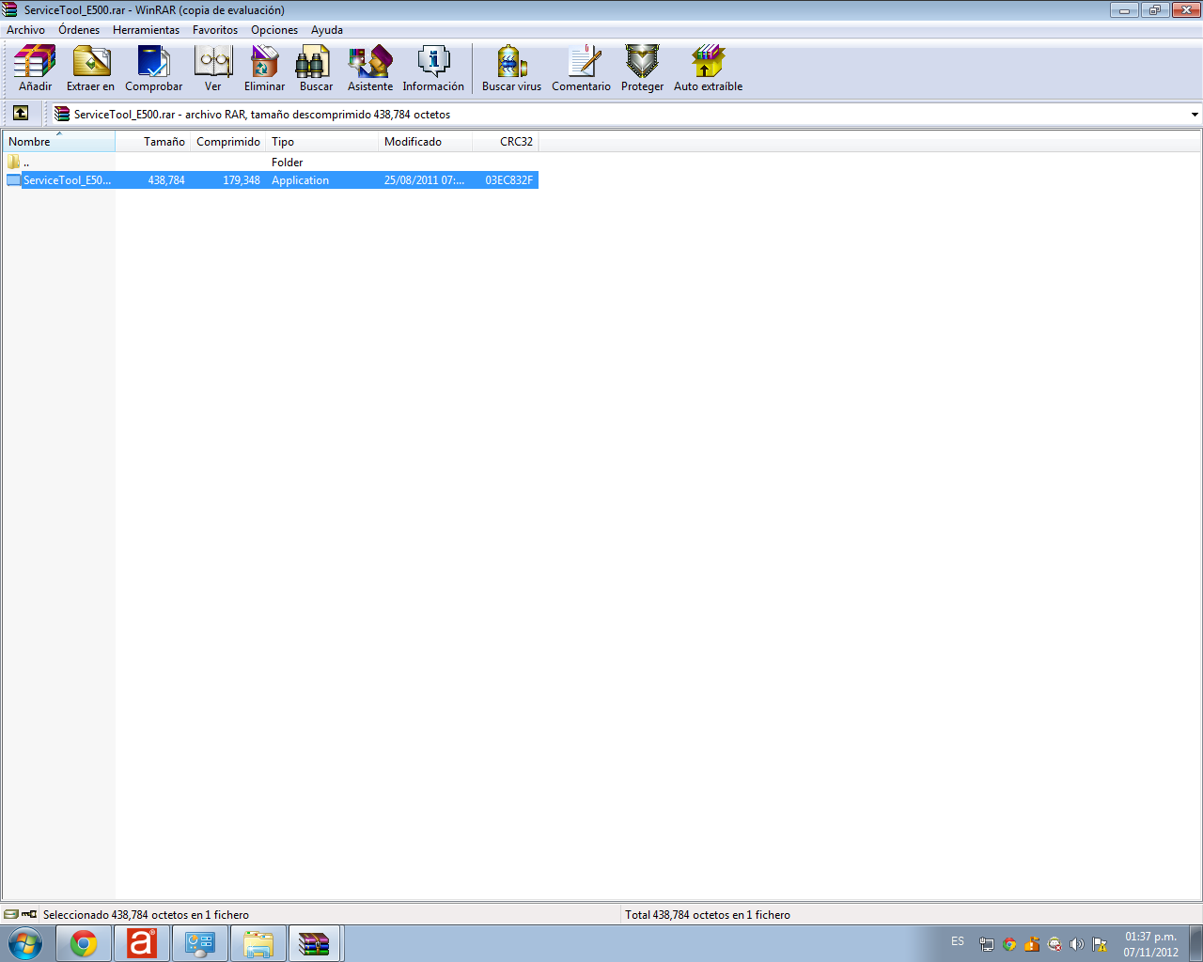Screen dimensions: 1203x962
Task: Add a Comentario to the archive
Action: point(581,69)
